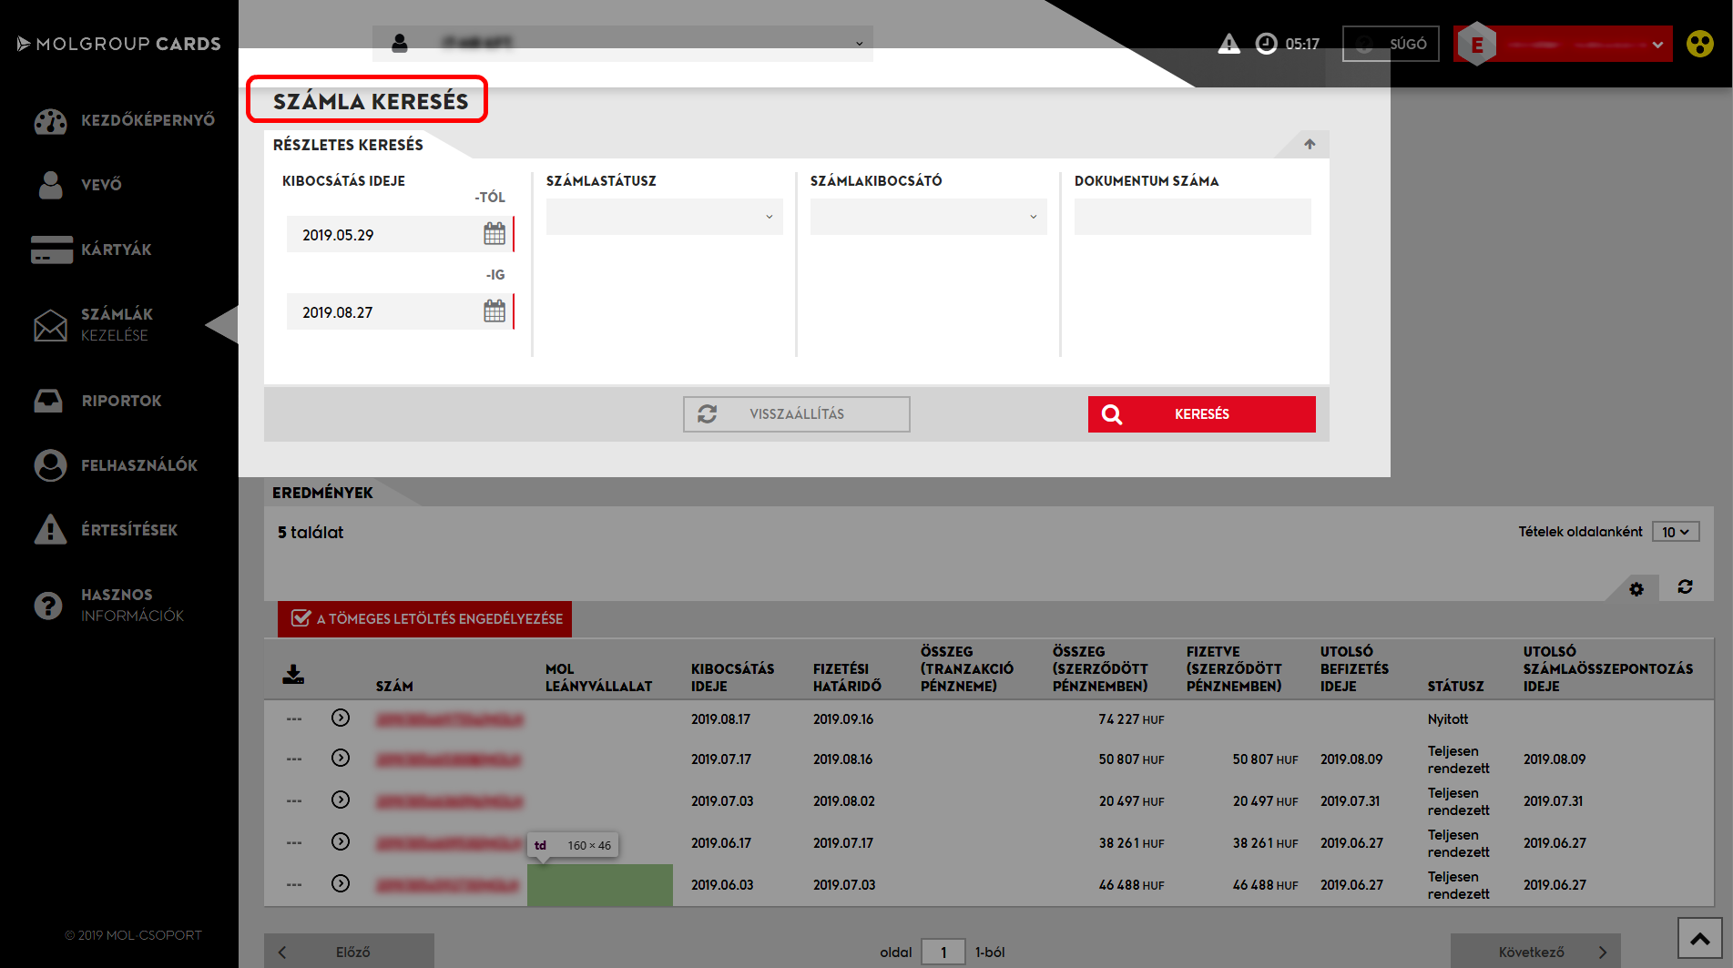Open calendar picker for the -IG date

pos(494,311)
